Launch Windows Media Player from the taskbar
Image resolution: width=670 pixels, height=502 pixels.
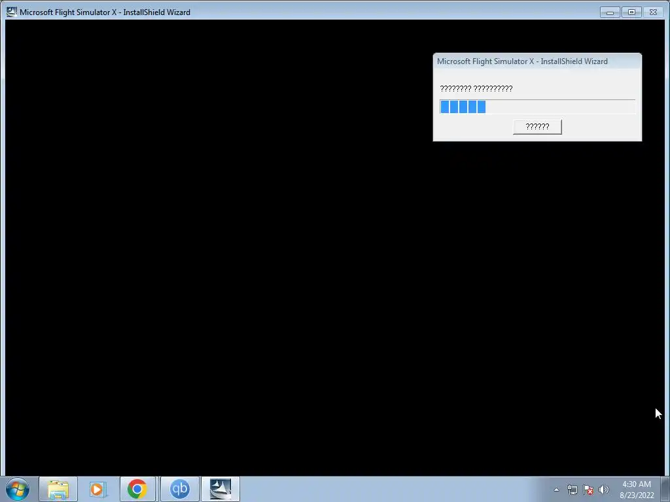97,489
